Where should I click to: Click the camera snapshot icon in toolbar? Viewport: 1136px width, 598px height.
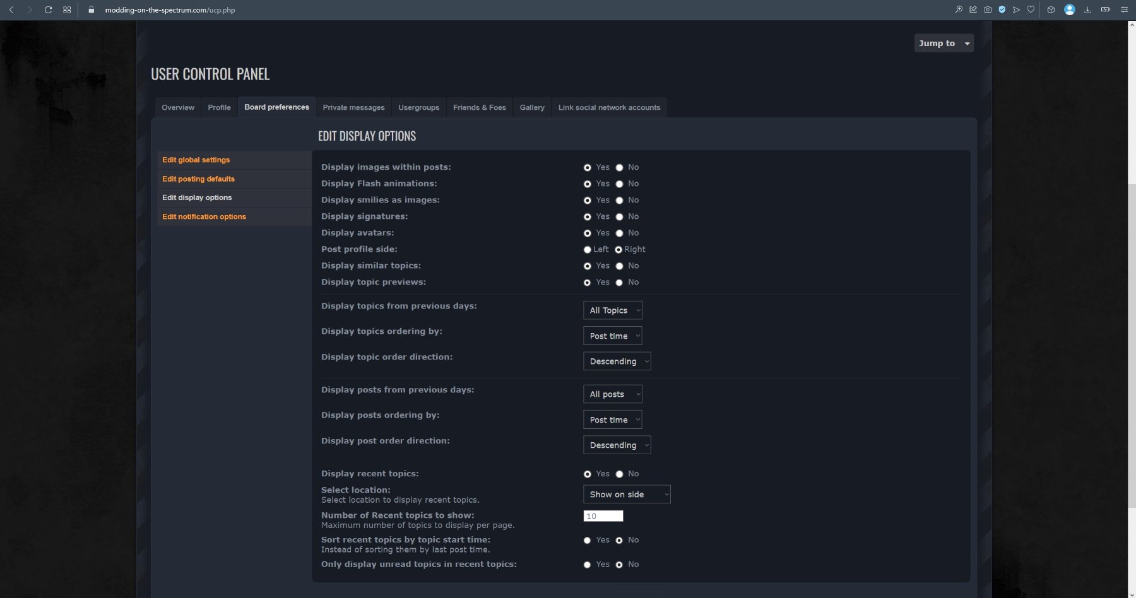tap(988, 10)
